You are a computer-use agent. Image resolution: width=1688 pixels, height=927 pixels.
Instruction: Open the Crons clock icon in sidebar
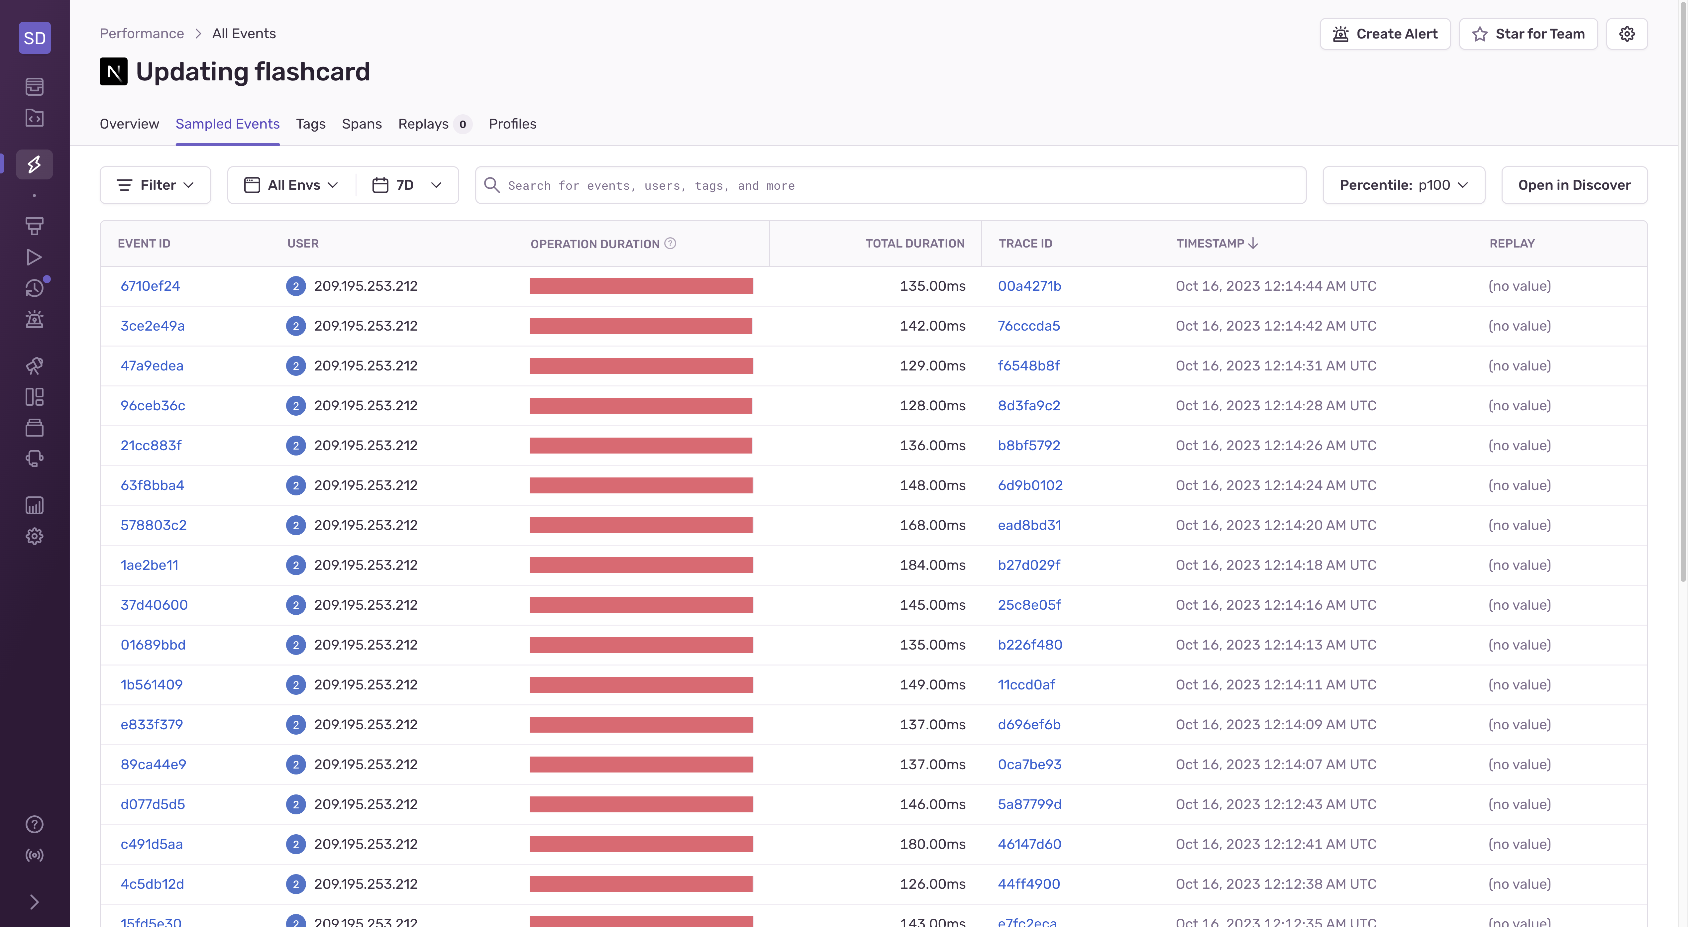pyautogui.click(x=34, y=288)
